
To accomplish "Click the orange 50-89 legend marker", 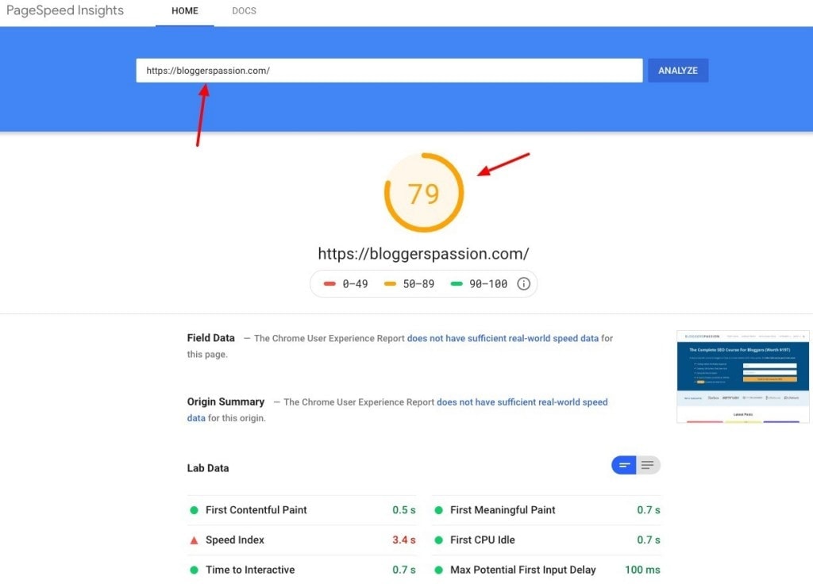I will (388, 283).
